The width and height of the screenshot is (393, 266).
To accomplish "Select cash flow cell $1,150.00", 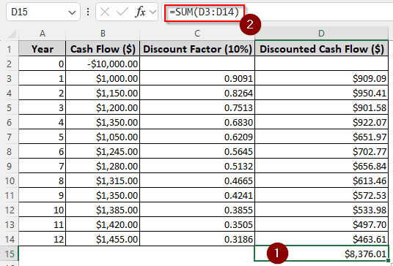I will 103,93.
